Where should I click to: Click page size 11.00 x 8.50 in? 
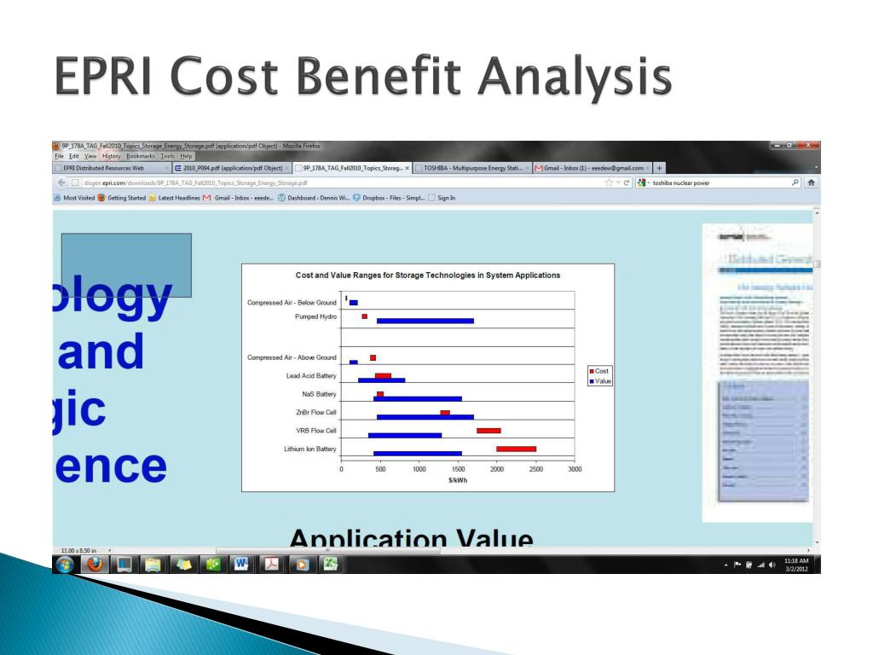click(x=78, y=550)
